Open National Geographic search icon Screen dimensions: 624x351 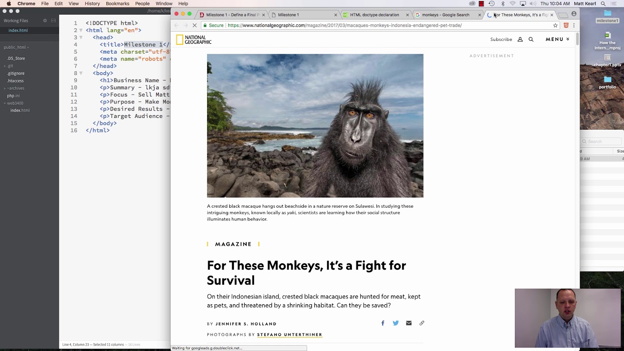click(x=531, y=39)
